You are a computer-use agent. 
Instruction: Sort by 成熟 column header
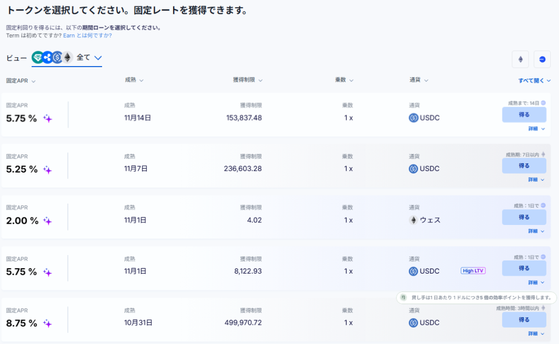pyautogui.click(x=134, y=80)
